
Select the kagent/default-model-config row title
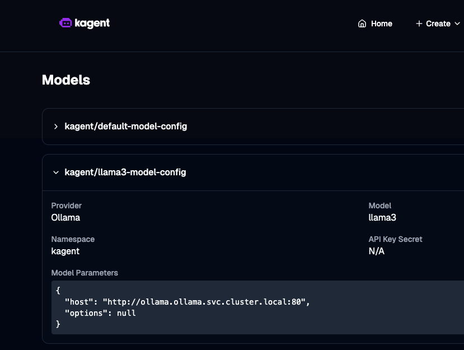pyautogui.click(x=125, y=127)
